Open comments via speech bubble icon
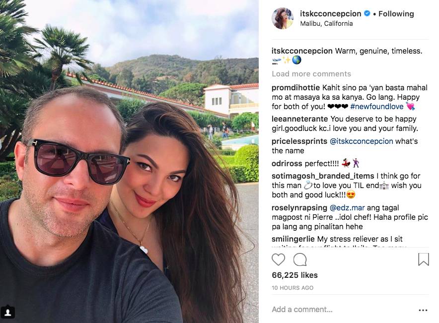The width and height of the screenshot is (439, 323). pyautogui.click(x=300, y=259)
